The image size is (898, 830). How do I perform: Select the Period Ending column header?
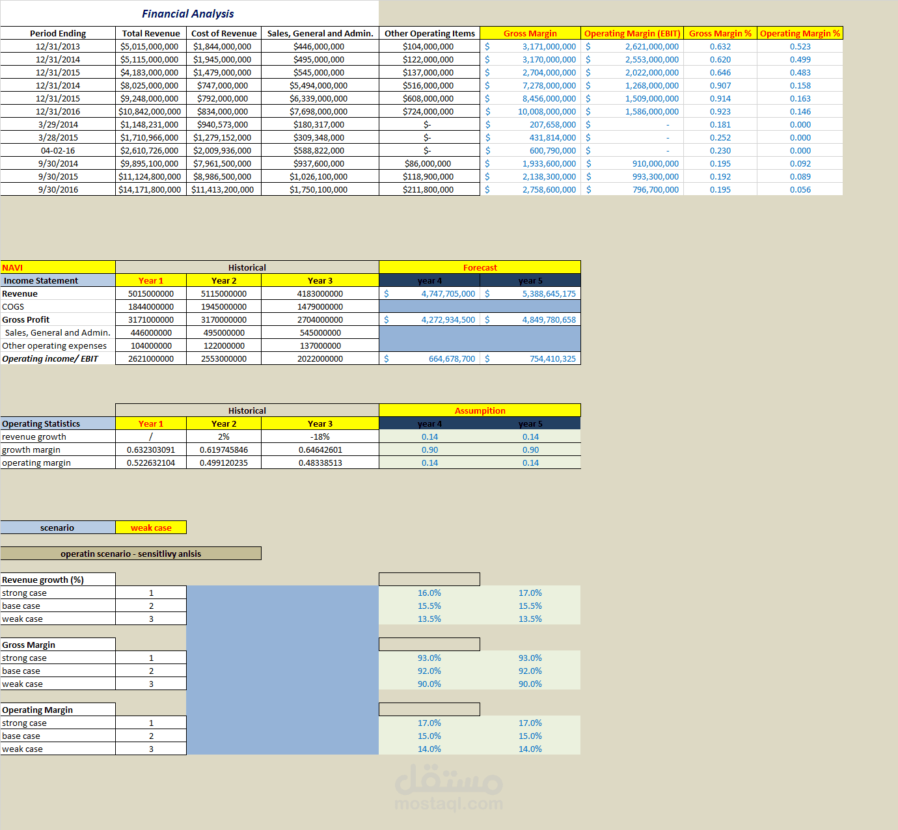(58, 33)
